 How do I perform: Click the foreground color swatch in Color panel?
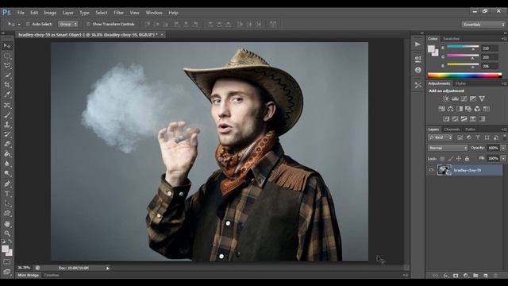[431, 49]
